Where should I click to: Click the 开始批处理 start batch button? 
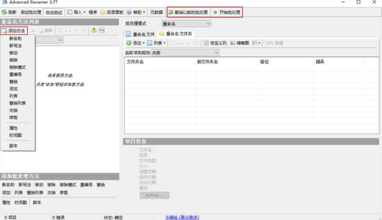(x=227, y=12)
